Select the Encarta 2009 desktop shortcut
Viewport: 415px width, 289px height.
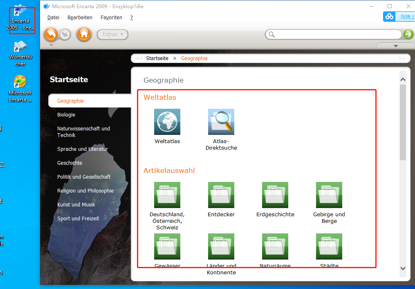(20, 18)
